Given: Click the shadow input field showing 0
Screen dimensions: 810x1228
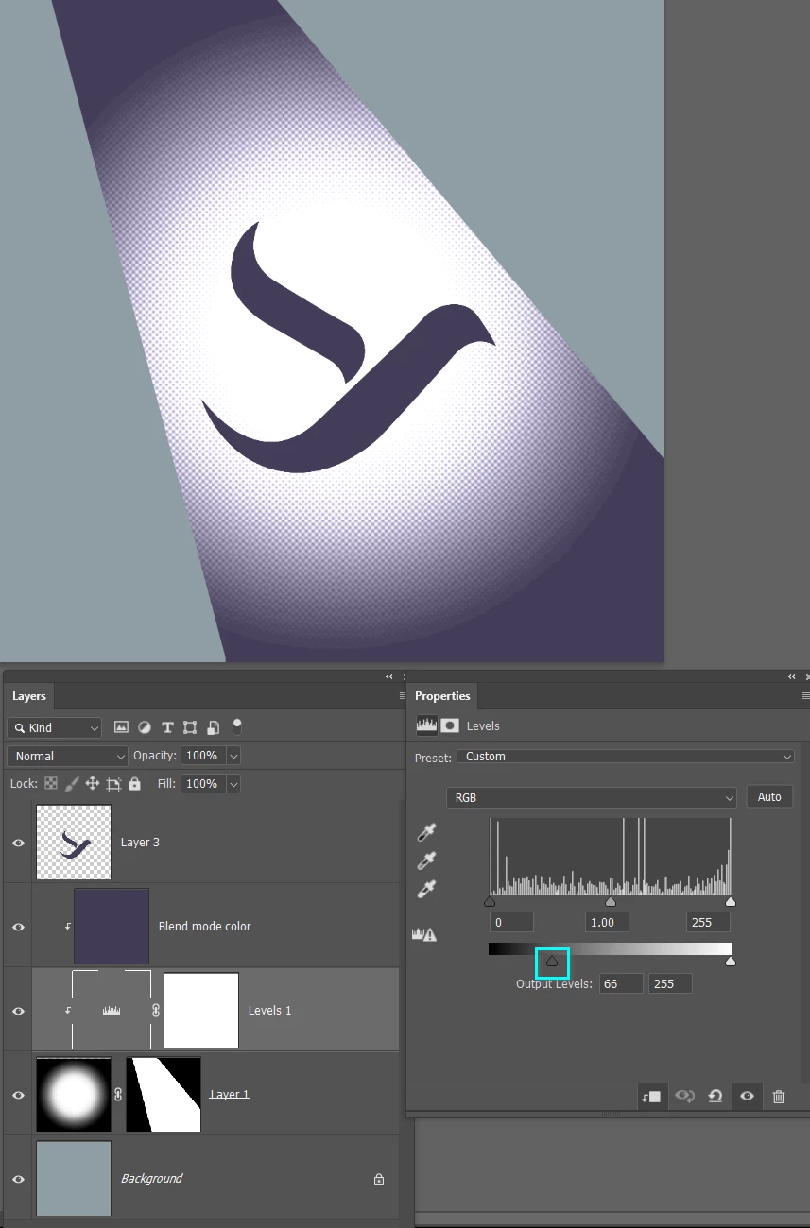Looking at the screenshot, I should click(512, 922).
